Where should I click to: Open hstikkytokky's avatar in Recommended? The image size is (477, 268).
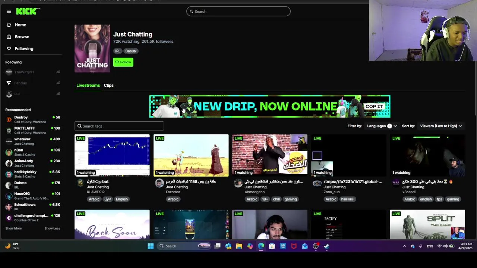tap(9, 174)
